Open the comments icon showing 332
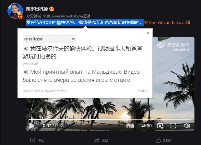Image resolution: width=201 pixels, height=145 pixels. coord(96,140)
